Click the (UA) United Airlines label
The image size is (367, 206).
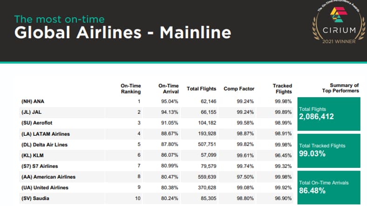[x=45, y=187]
